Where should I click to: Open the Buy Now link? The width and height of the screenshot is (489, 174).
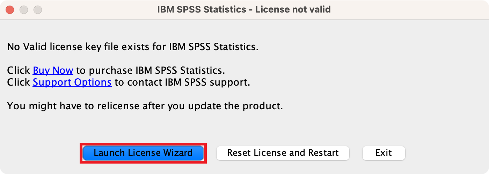click(53, 70)
